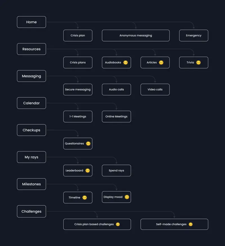Screen dimensions: 225x246
Task: Select the Spend rays node
Action: 116,170
